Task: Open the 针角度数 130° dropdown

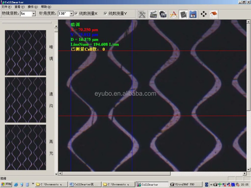Action: 71,14
